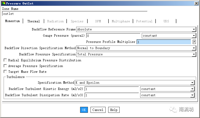
Task: Open the Help button
Action: click(114, 110)
